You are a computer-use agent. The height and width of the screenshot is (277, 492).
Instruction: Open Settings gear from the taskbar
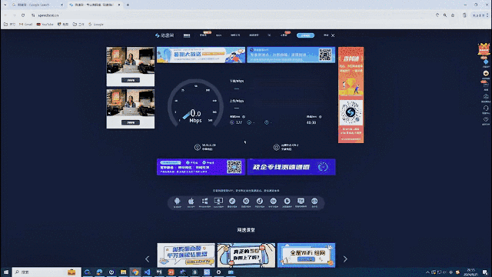pos(218,272)
